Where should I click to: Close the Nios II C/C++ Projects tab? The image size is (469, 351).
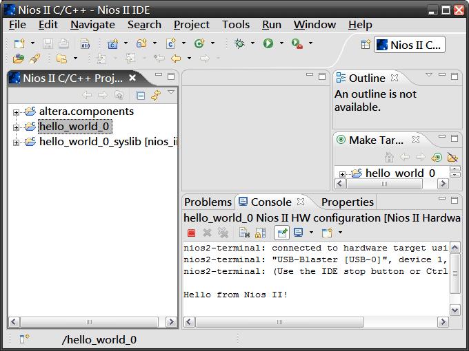point(132,78)
